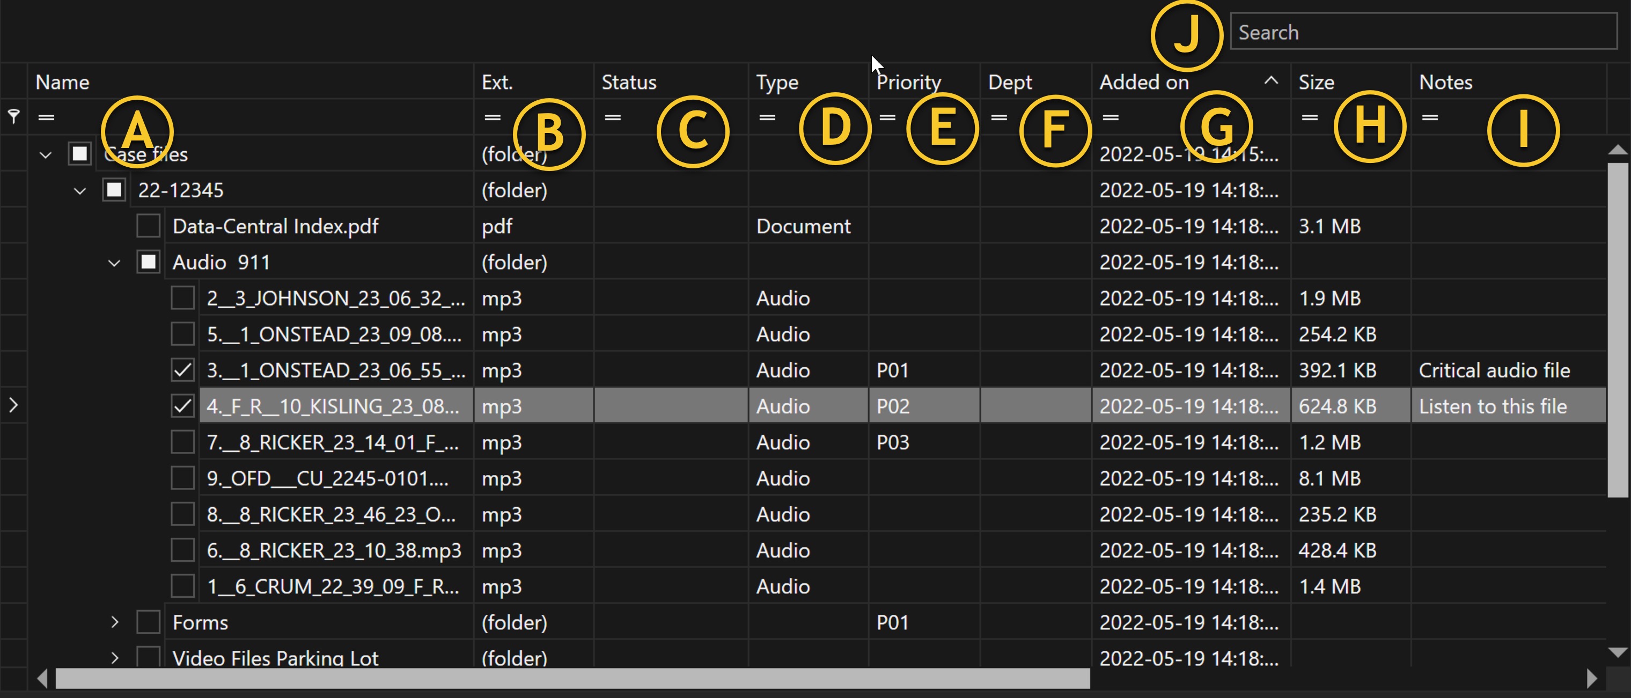The width and height of the screenshot is (1631, 698).
Task: Sort by the Priority column header
Action: click(x=924, y=81)
